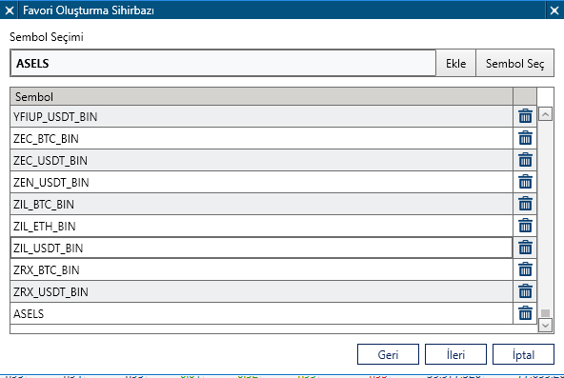Click the trash icon beside ZIL_ETH_BIN
Viewport: 564px width, 378px height.
[x=525, y=226]
